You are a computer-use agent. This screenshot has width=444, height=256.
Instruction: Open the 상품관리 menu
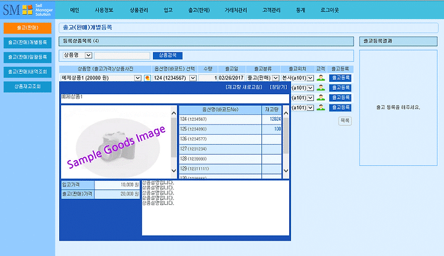[x=139, y=10]
